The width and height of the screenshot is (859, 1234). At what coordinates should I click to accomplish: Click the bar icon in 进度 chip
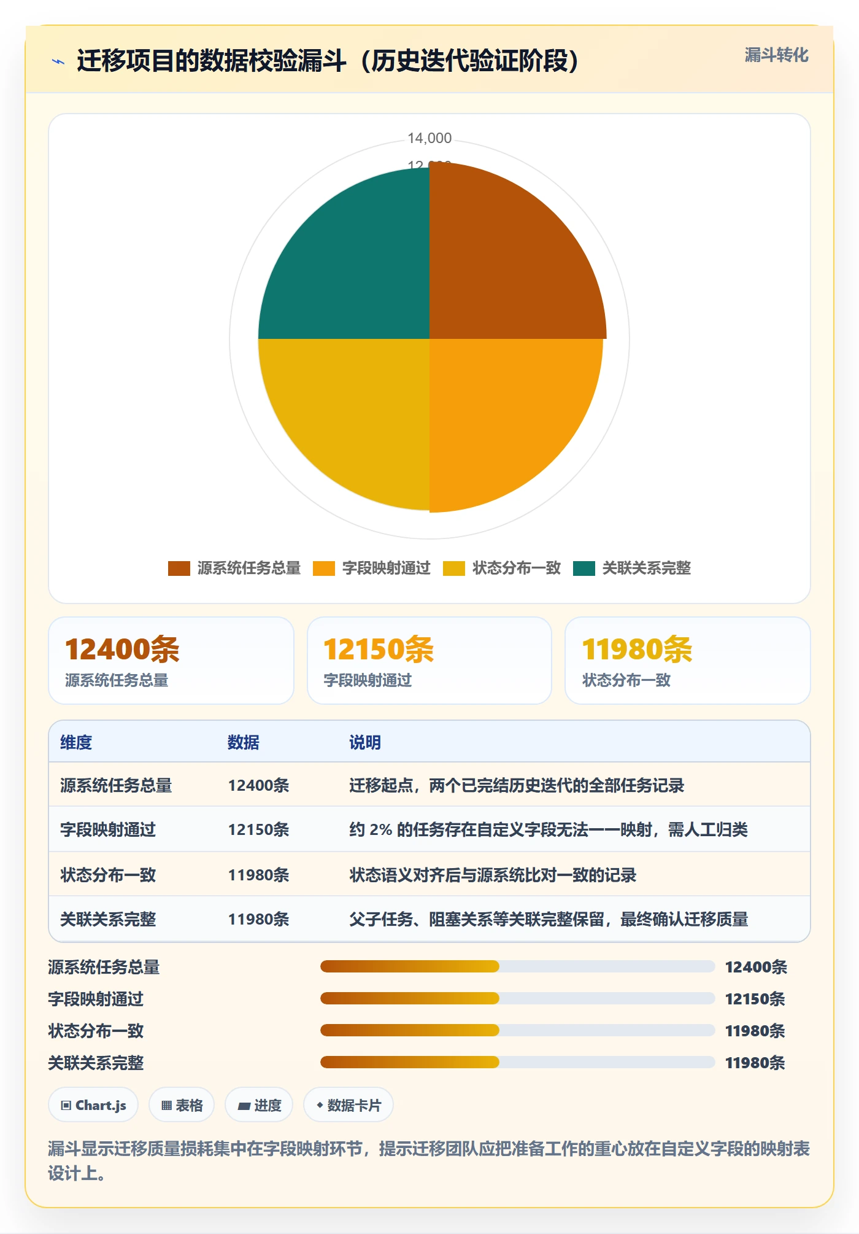point(244,1106)
